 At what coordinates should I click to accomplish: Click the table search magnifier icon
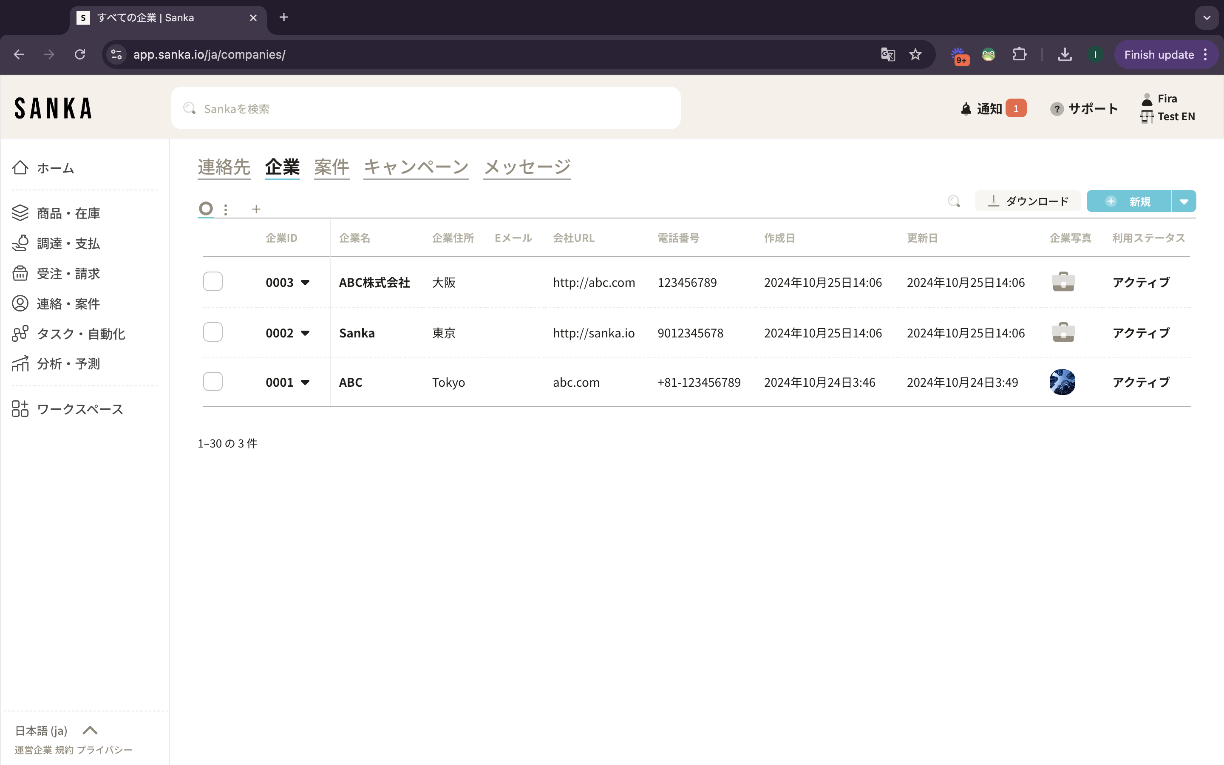tap(953, 201)
